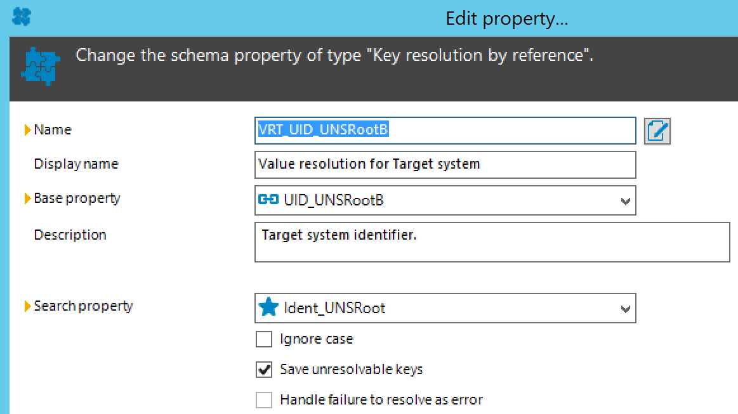Click the star icon beside Ident_UNSRoot
Image resolution: width=738 pixels, height=414 pixels.
[x=269, y=307]
